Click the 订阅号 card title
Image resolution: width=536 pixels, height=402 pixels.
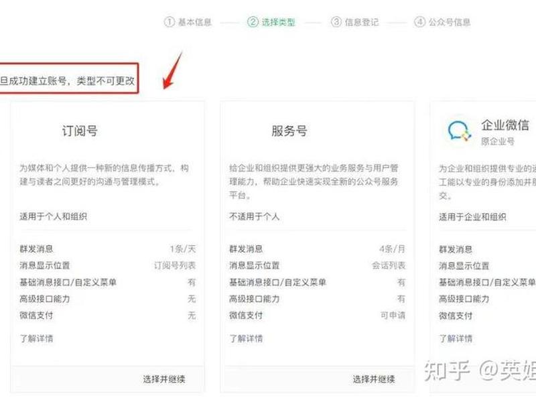click(x=80, y=131)
